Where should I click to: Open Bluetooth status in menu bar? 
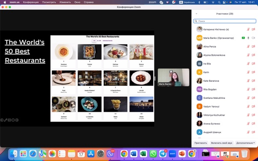199,2
